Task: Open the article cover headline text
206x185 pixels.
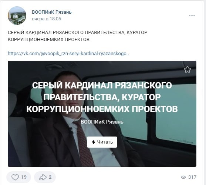Action: pos(102,97)
